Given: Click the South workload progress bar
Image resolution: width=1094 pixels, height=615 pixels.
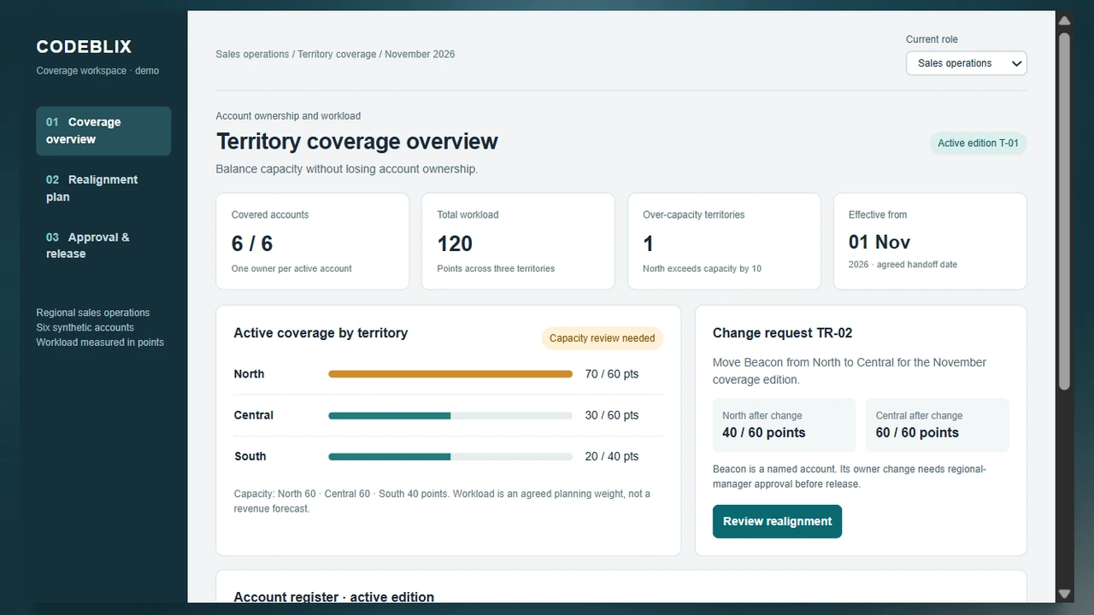Looking at the screenshot, I should [450, 457].
